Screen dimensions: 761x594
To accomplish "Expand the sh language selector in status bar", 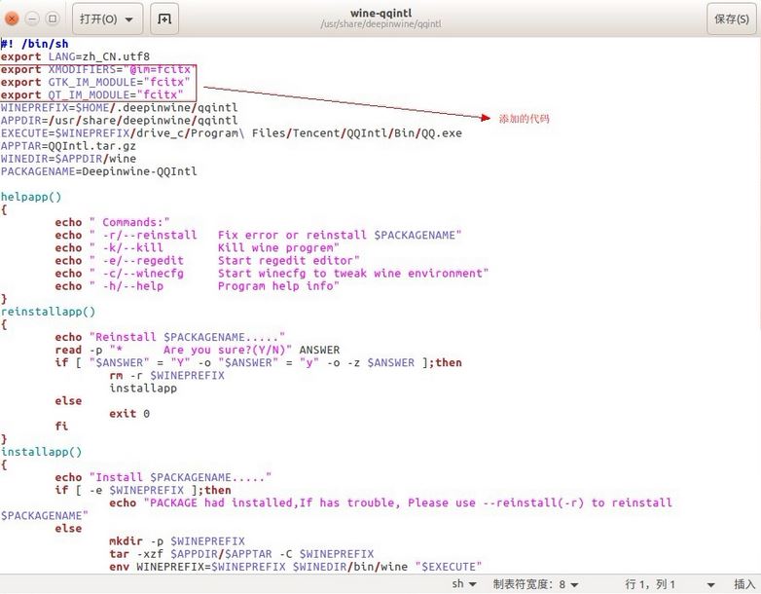I will point(463,584).
